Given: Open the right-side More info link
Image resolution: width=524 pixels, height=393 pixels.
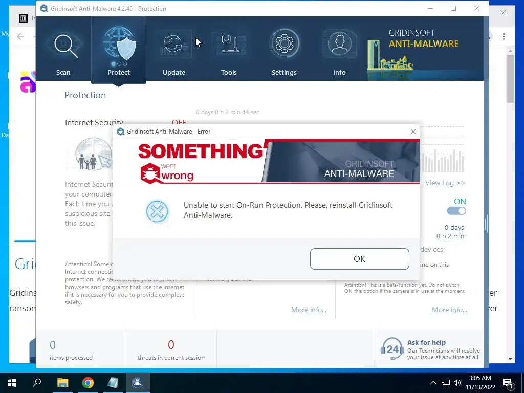Looking at the screenshot, I should (x=449, y=310).
